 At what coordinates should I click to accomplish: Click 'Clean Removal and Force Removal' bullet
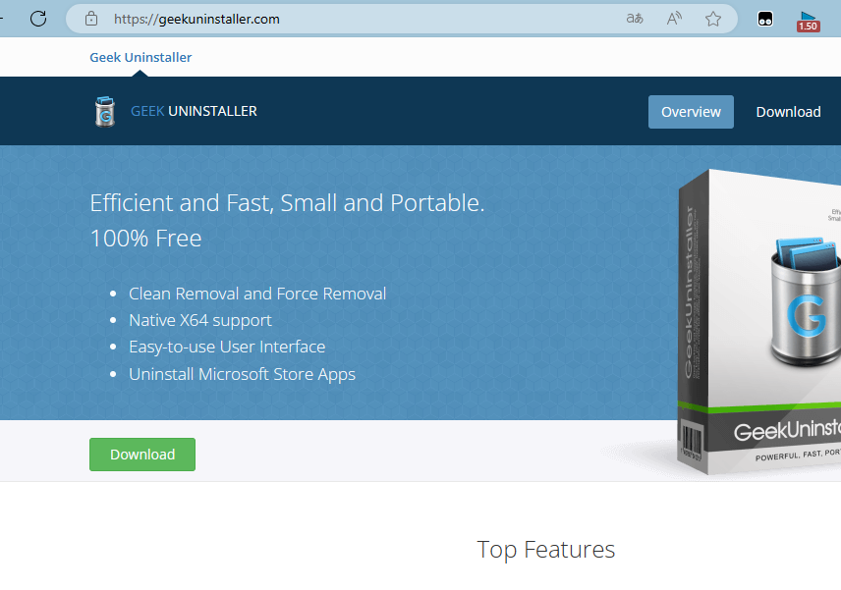257,294
